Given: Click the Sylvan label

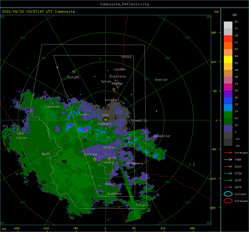Looking at the screenshot, I should (x=106, y=81).
